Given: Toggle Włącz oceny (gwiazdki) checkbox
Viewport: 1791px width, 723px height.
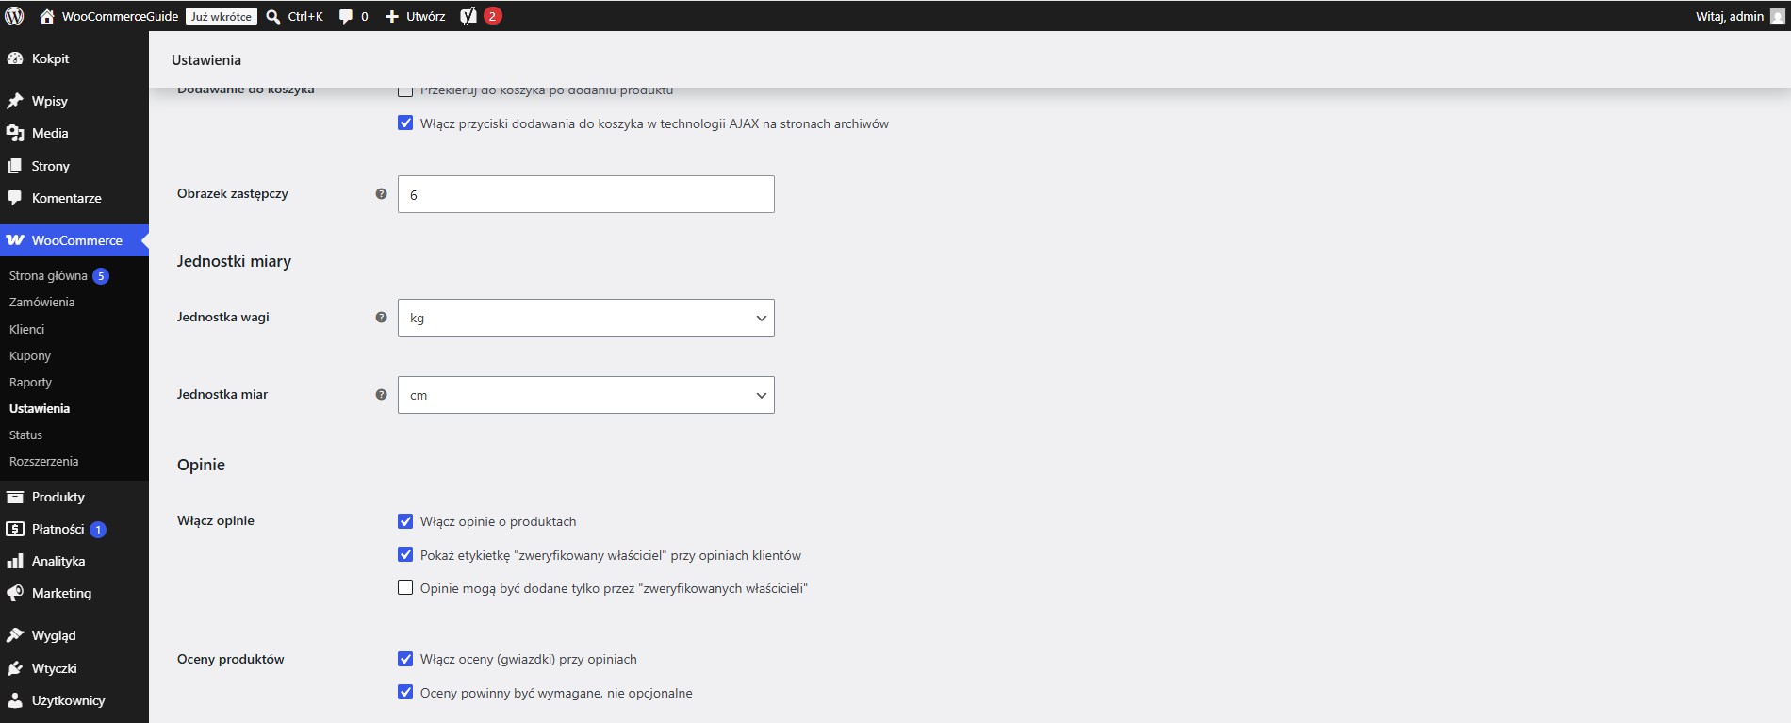Looking at the screenshot, I should tap(405, 658).
